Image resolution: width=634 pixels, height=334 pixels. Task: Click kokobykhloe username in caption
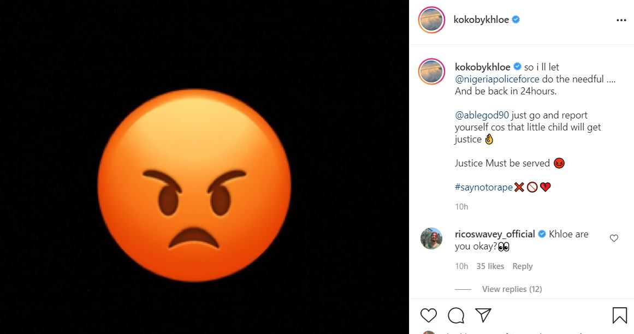[x=482, y=67]
